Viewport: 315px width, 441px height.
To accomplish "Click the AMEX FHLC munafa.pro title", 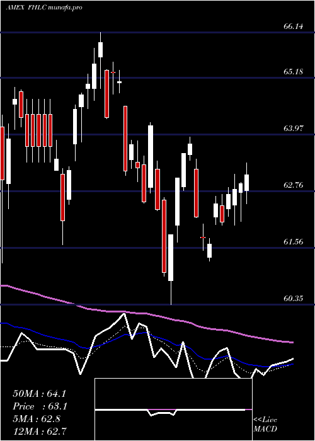I will [x=44, y=8].
